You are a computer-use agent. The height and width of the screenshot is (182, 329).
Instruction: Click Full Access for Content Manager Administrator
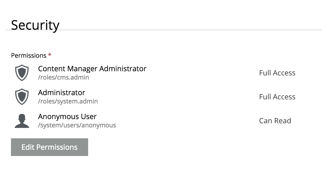277,73
